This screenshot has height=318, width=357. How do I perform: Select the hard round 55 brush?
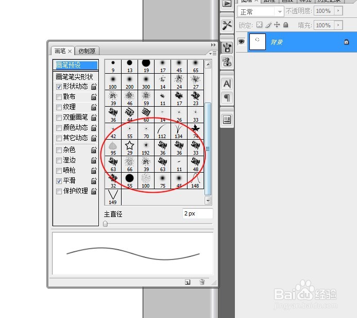(129, 180)
